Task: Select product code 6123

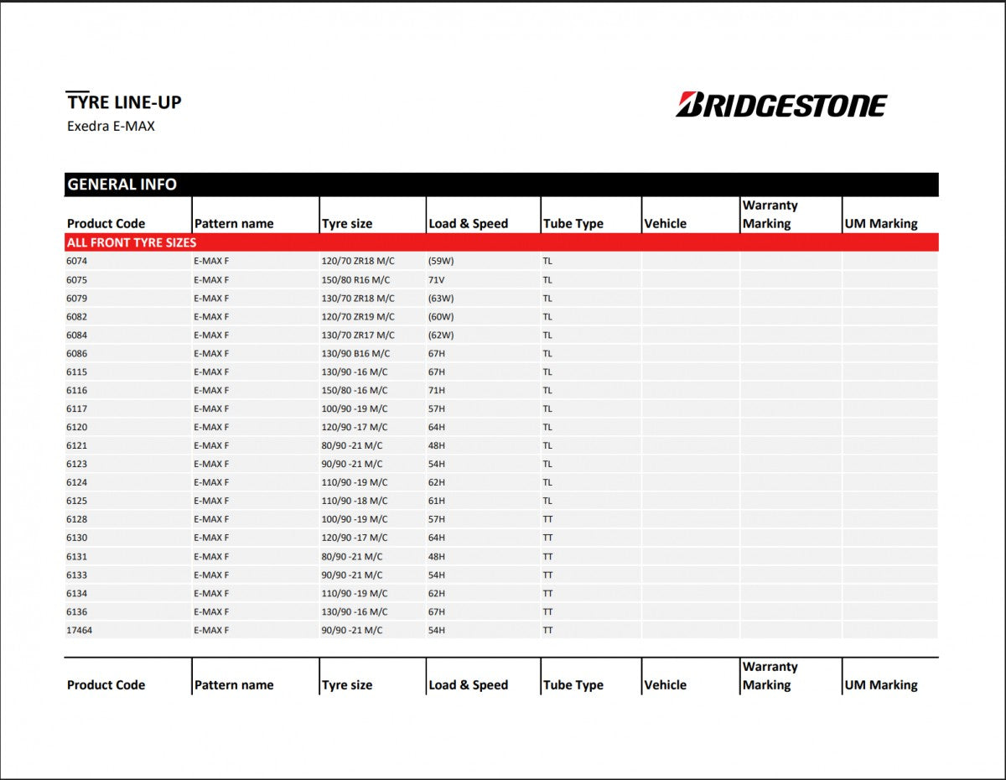Action: tap(76, 464)
